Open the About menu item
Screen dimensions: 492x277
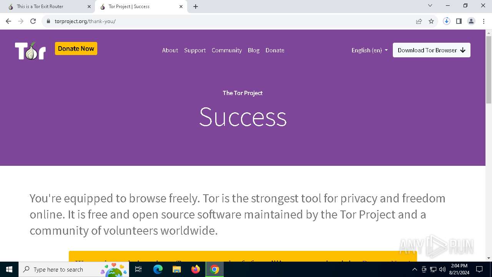click(x=170, y=50)
